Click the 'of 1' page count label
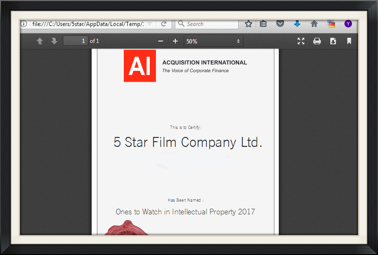Screen dimensions: 378x255 tap(94, 41)
